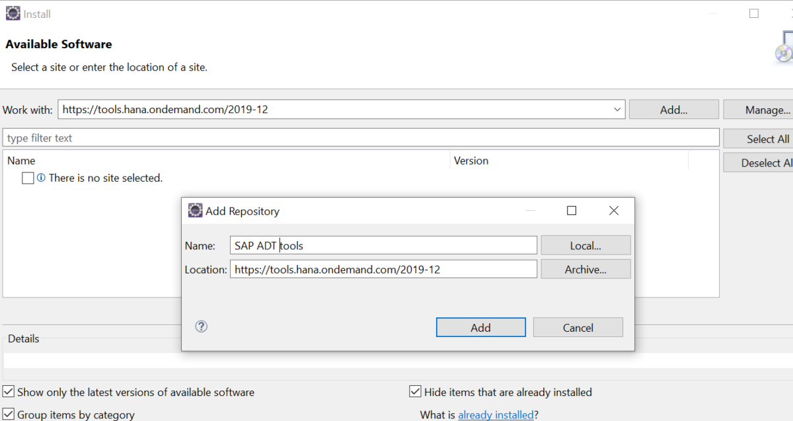Open the 'Work with' site dropdown
The height and width of the screenshot is (421, 793).
[617, 109]
